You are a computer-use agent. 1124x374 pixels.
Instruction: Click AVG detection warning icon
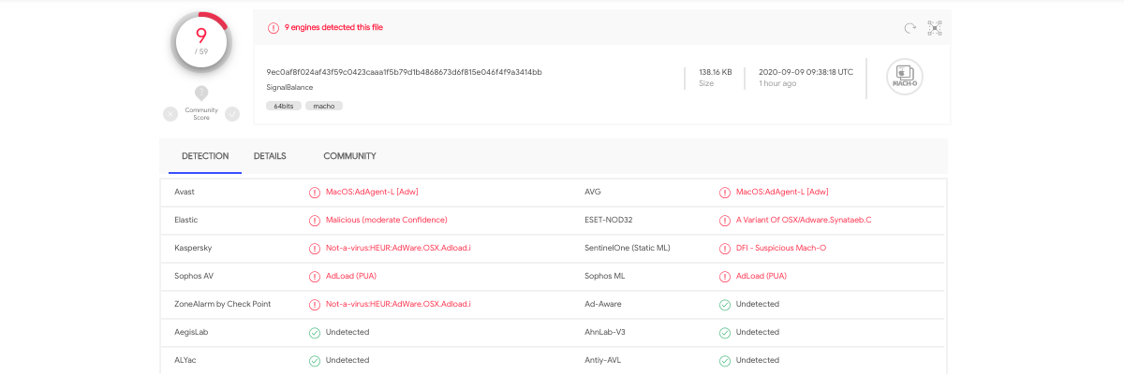tap(725, 192)
